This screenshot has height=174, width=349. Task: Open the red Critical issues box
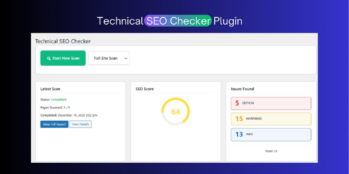pos(270,103)
